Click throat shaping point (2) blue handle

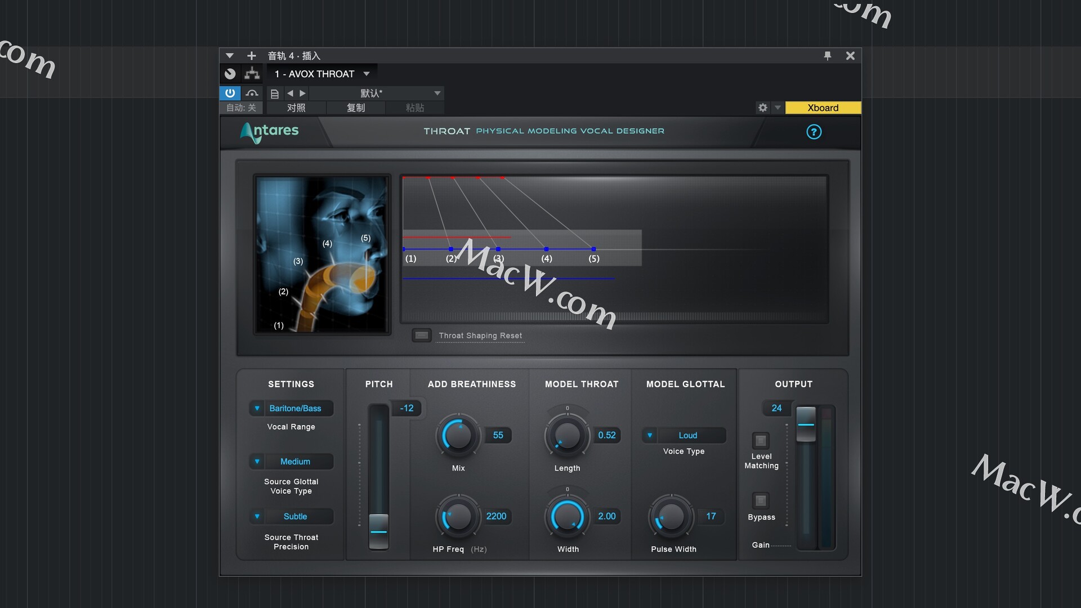click(x=450, y=249)
